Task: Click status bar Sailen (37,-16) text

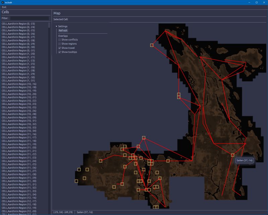Action: click(85, 212)
